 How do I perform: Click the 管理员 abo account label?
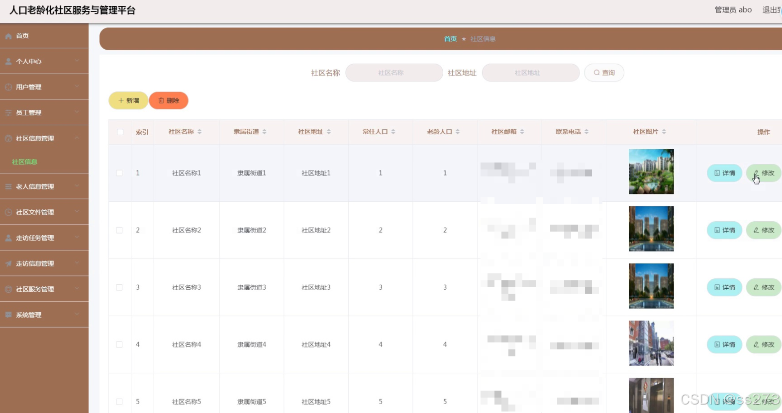[733, 10]
